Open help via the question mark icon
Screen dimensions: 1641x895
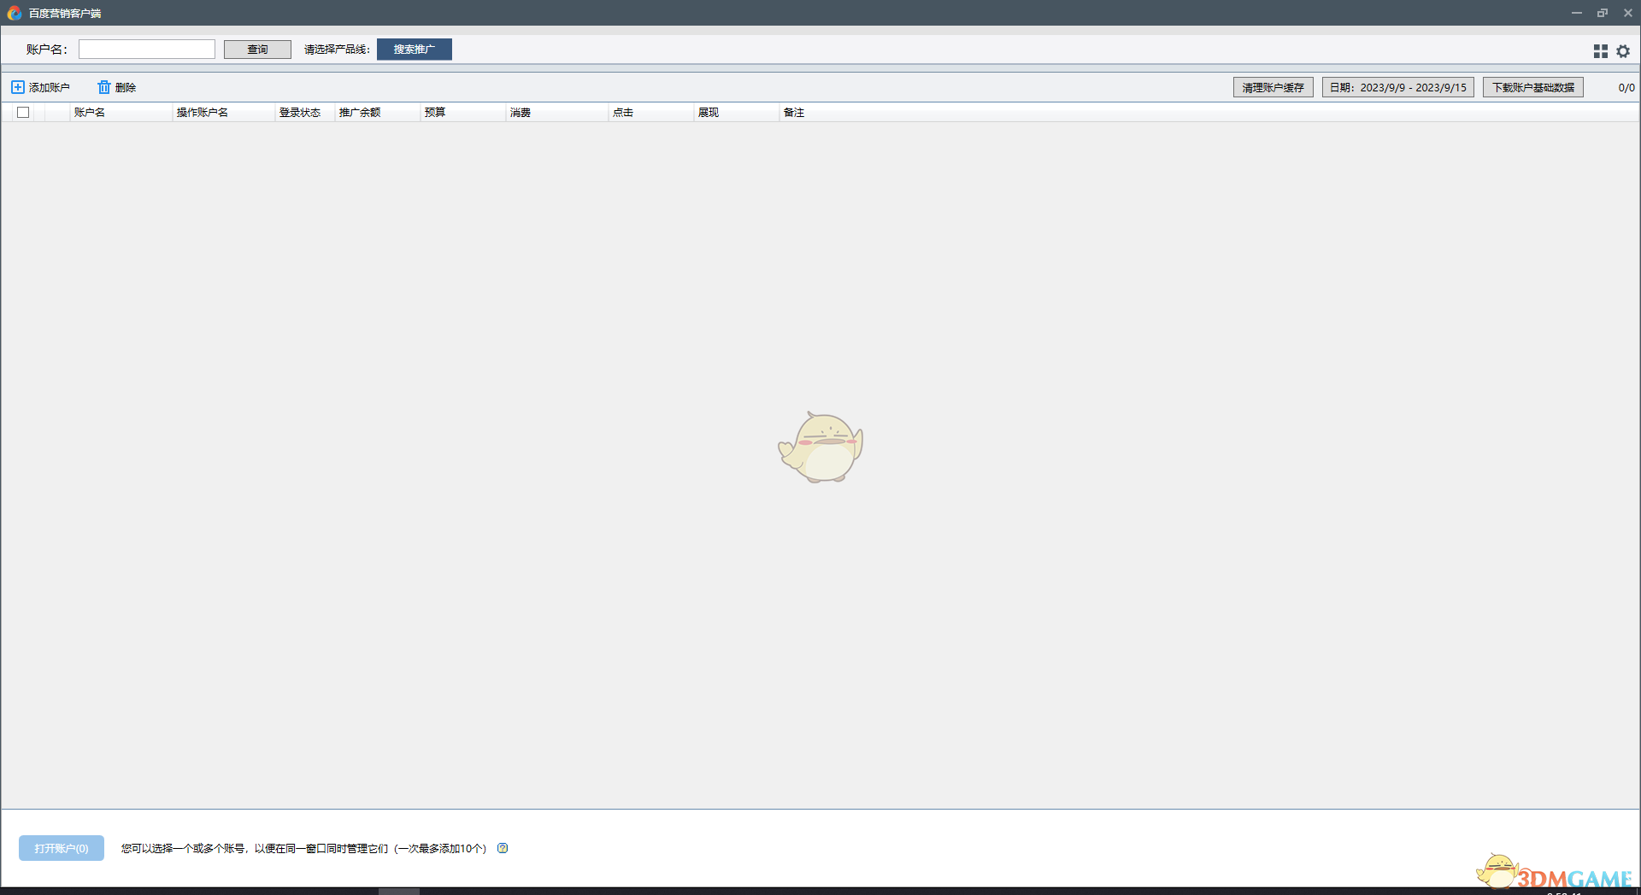click(x=503, y=848)
